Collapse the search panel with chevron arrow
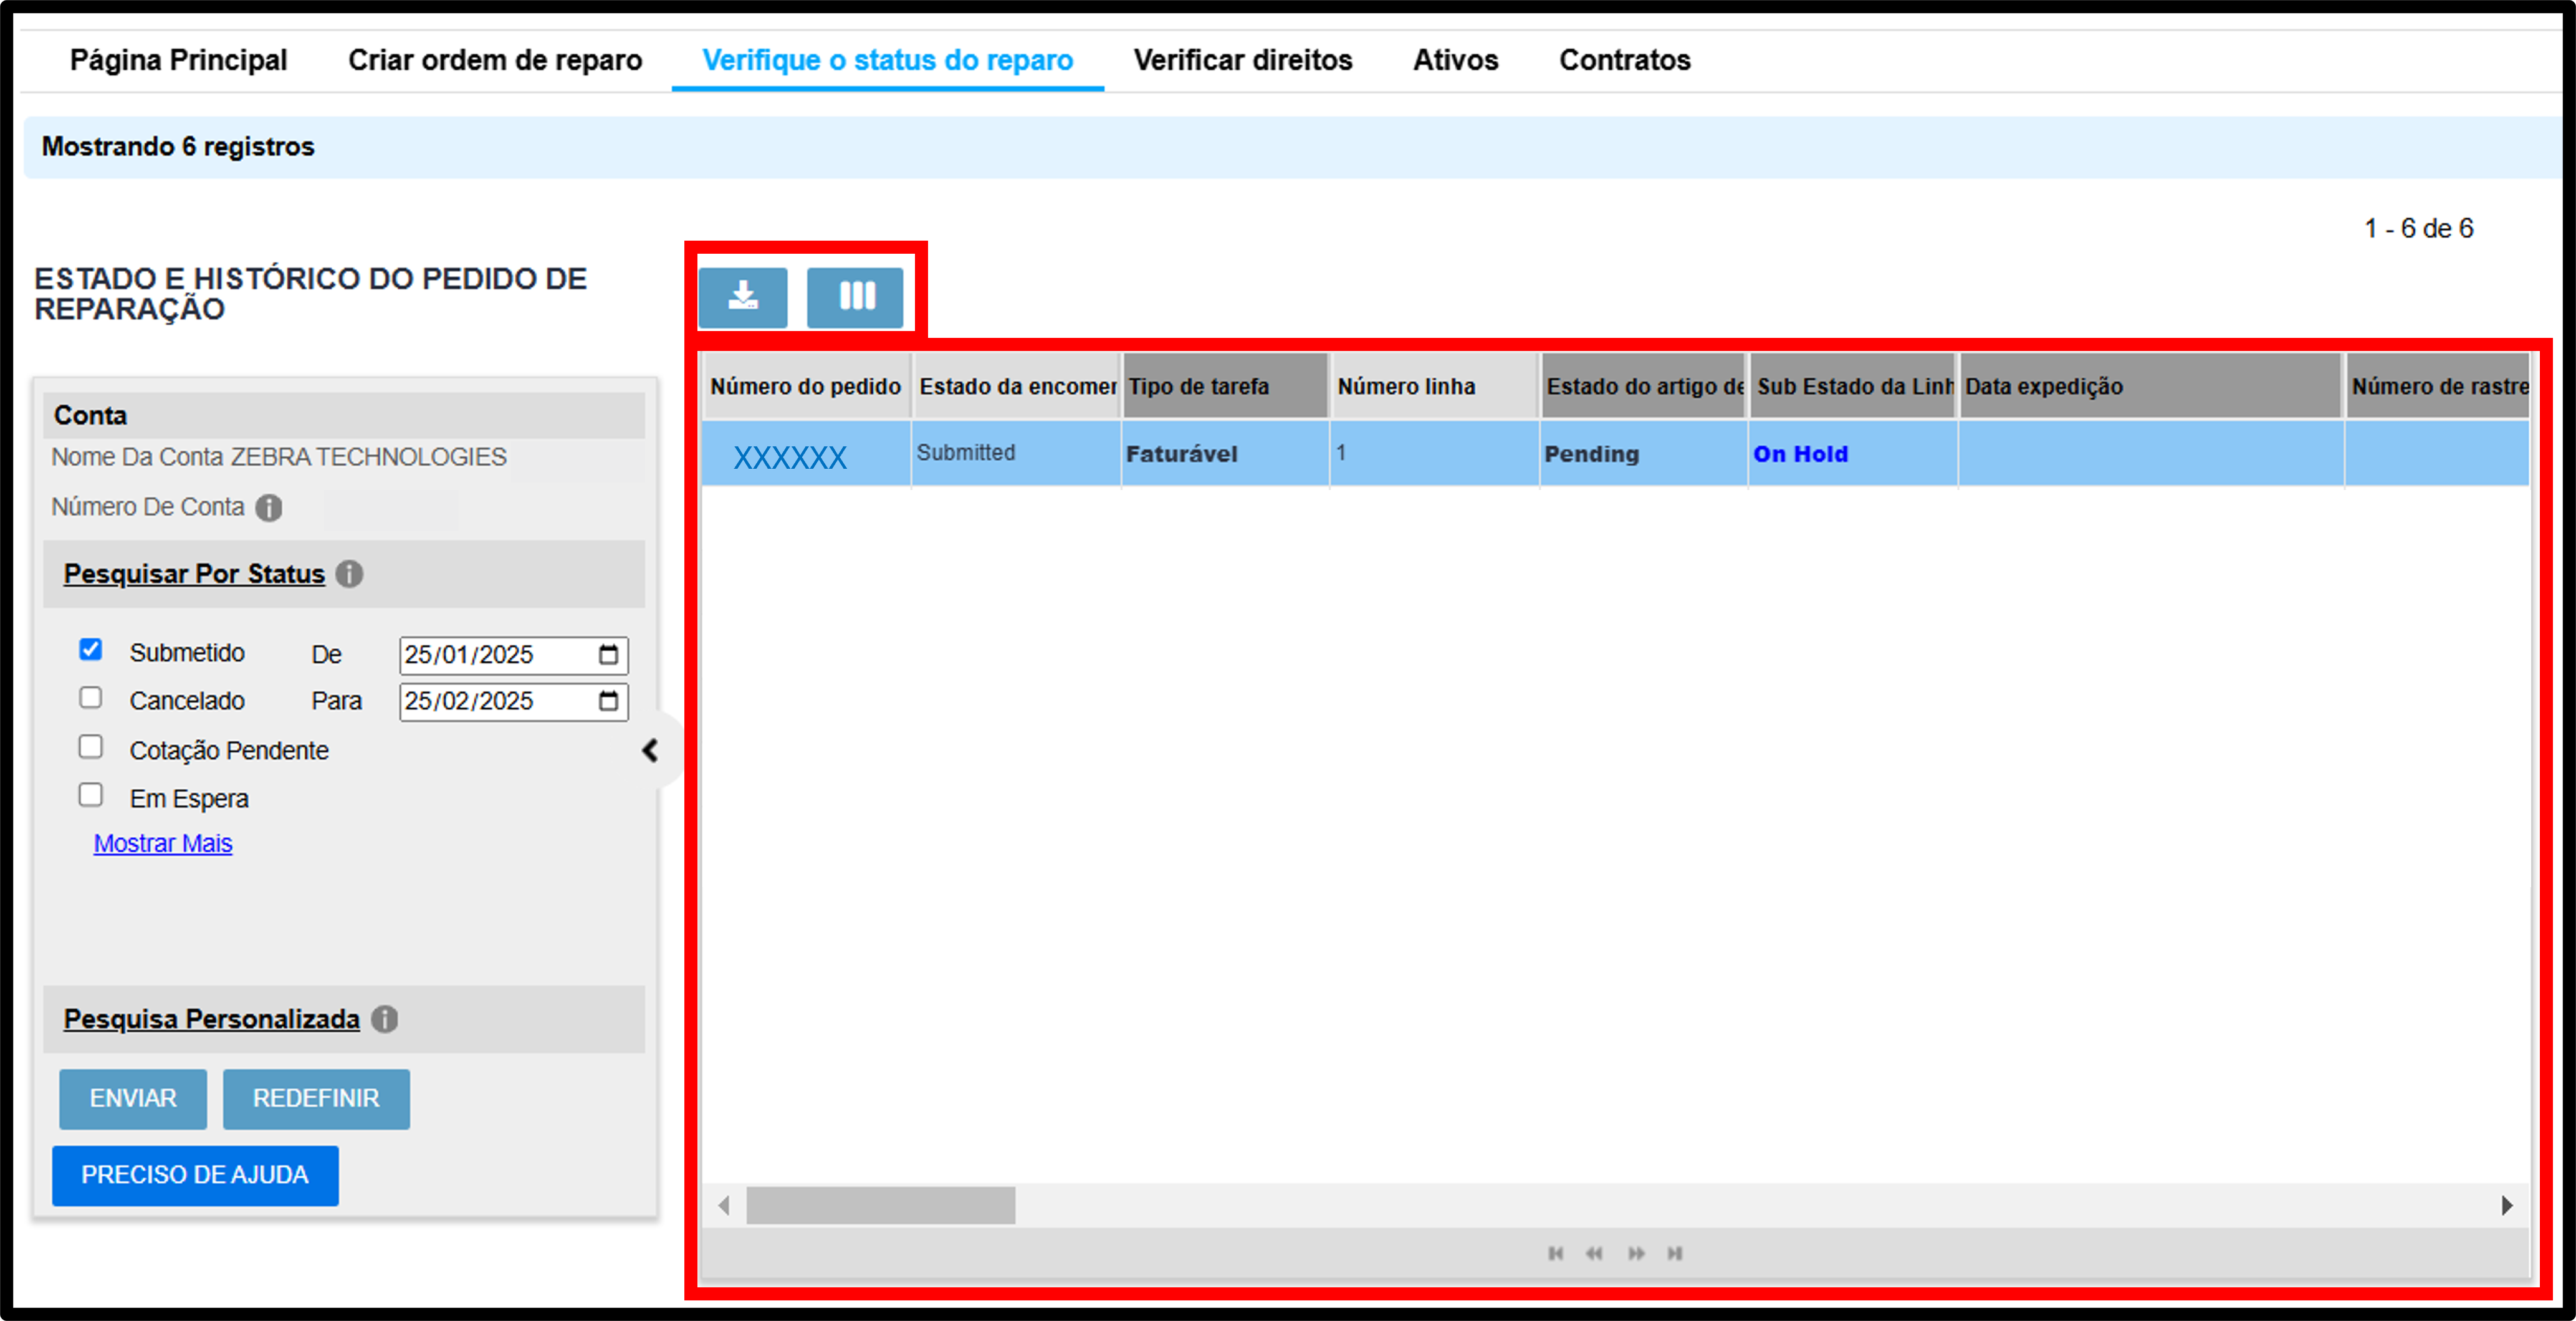 coord(651,750)
